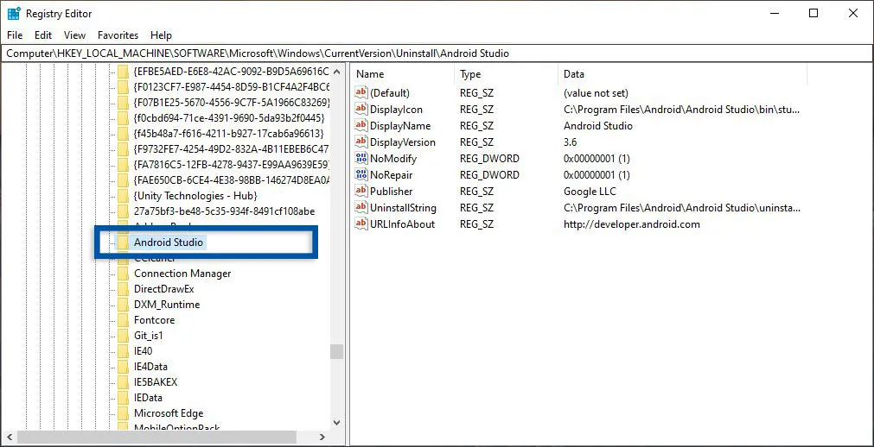Select the NoModify DWORD value icon
The height and width of the screenshot is (447, 874).
click(x=361, y=158)
